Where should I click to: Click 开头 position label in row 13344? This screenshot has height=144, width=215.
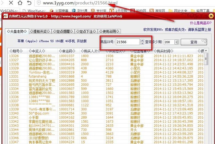134,130
